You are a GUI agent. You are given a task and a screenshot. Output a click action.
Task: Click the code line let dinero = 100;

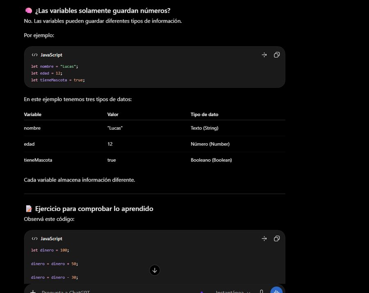click(x=50, y=250)
